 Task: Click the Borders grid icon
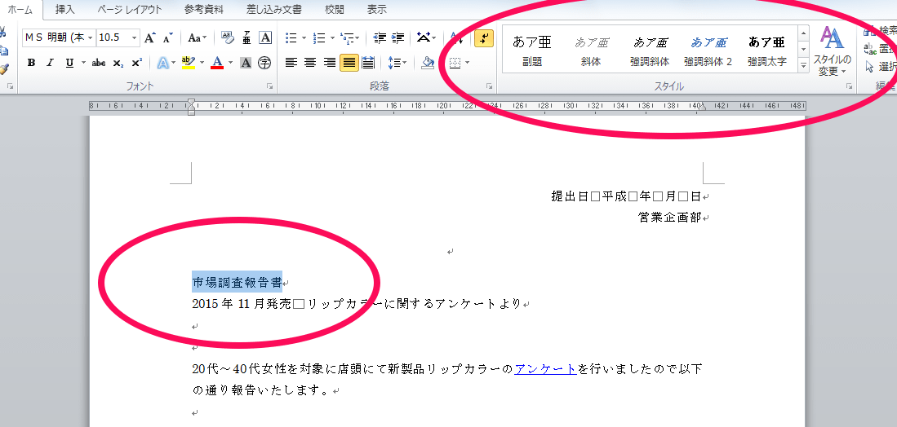coord(455,63)
